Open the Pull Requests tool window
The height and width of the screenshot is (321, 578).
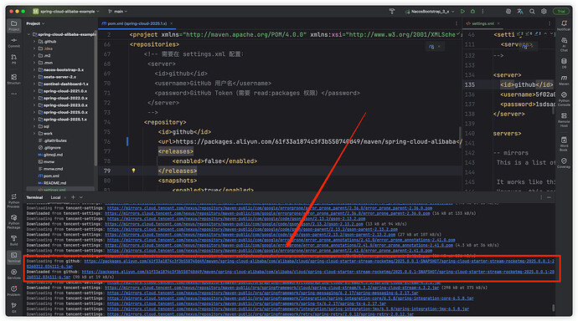click(x=13, y=59)
